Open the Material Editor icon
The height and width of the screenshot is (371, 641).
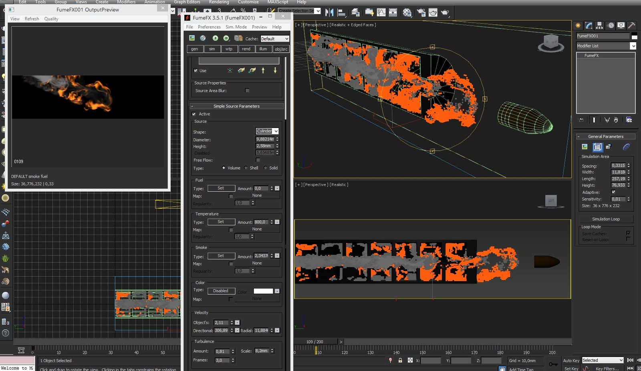click(407, 12)
